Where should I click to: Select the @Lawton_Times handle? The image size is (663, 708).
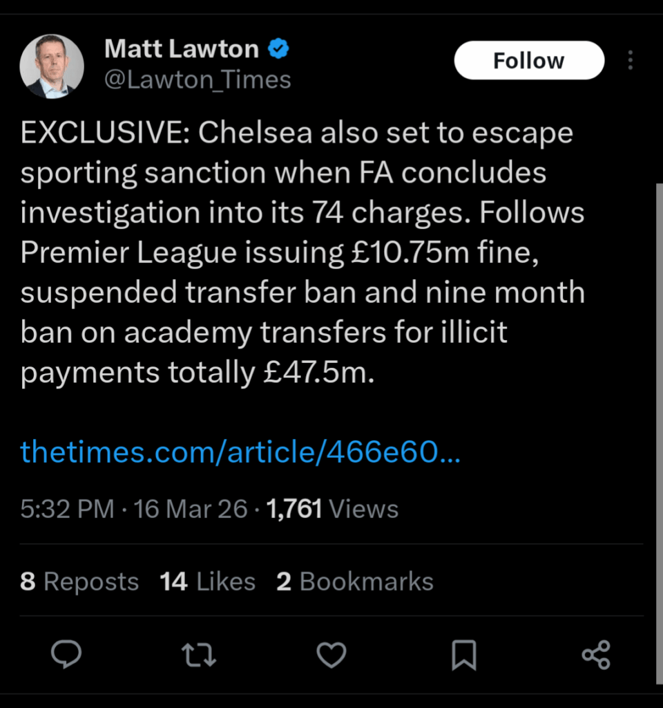click(198, 79)
